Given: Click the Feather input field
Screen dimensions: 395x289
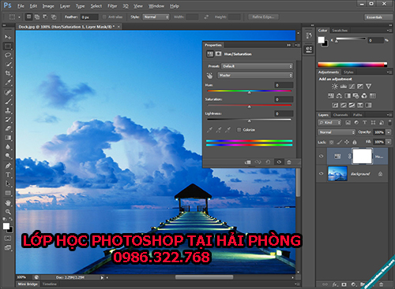Looking at the screenshot, I should 89,17.
